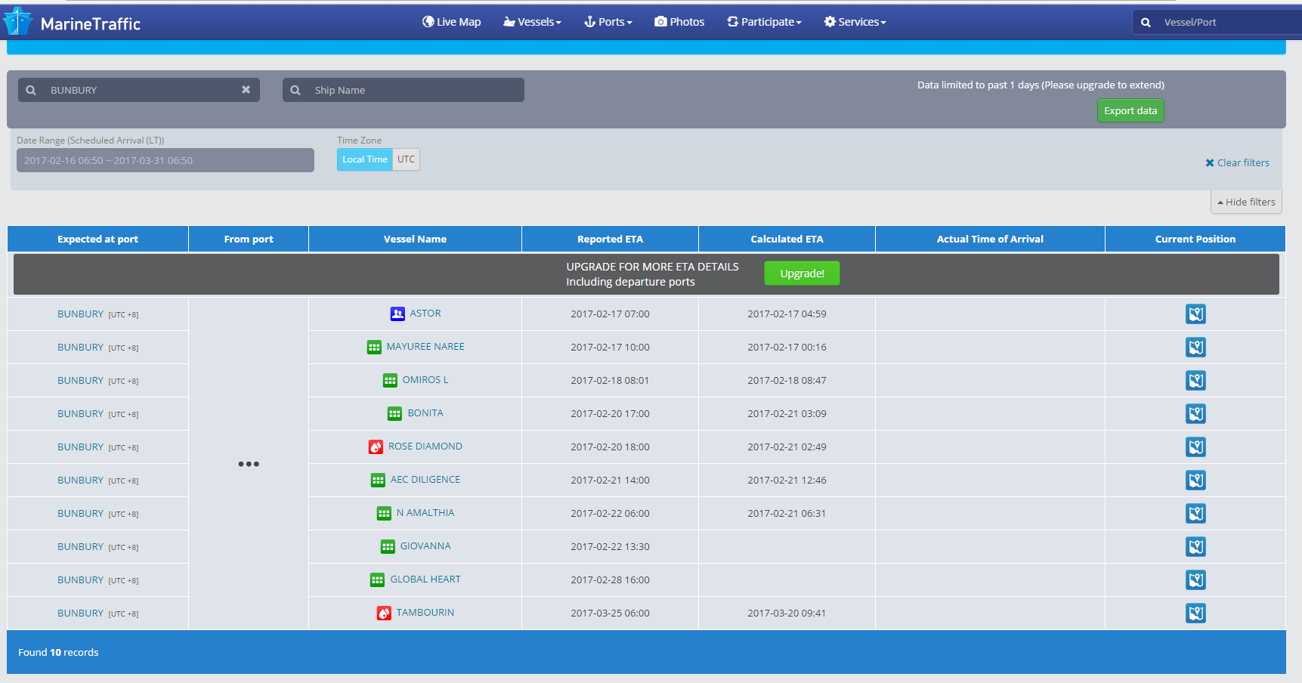Open BUNBURY port link in ASTOR row
The height and width of the screenshot is (683, 1302).
pos(80,314)
